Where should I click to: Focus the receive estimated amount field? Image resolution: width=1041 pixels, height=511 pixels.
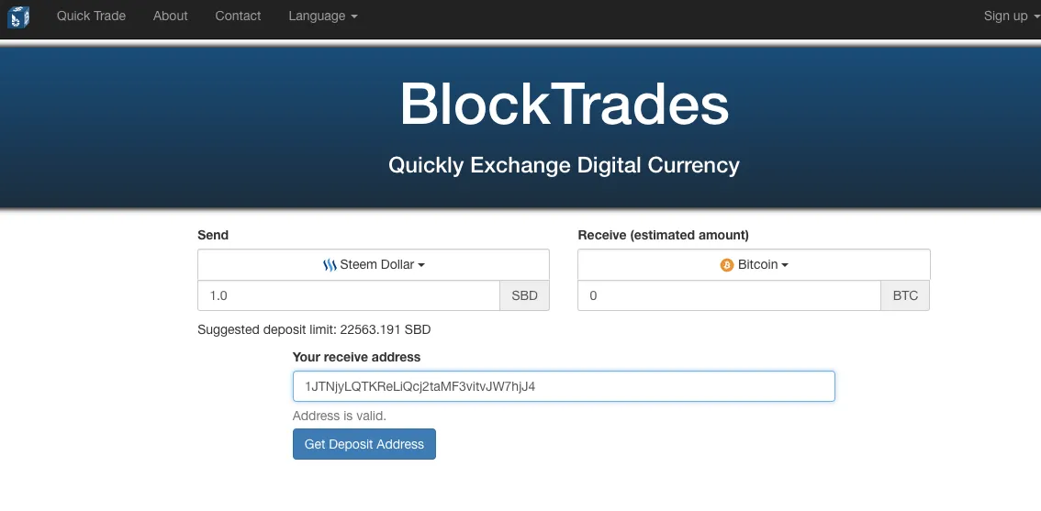point(729,295)
